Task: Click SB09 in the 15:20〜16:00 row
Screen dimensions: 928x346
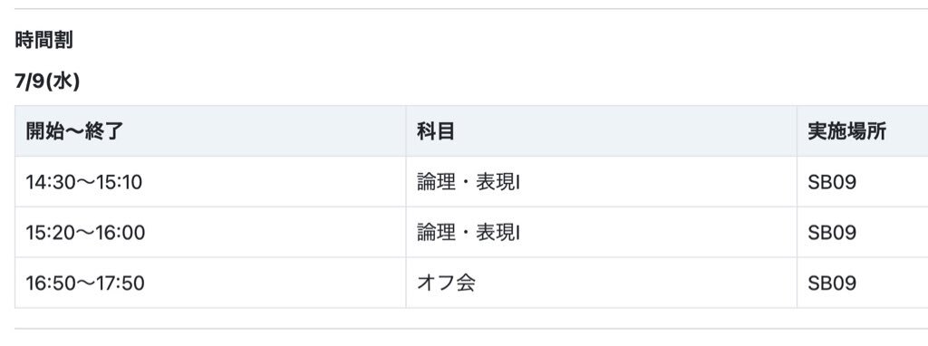Action: pos(832,233)
